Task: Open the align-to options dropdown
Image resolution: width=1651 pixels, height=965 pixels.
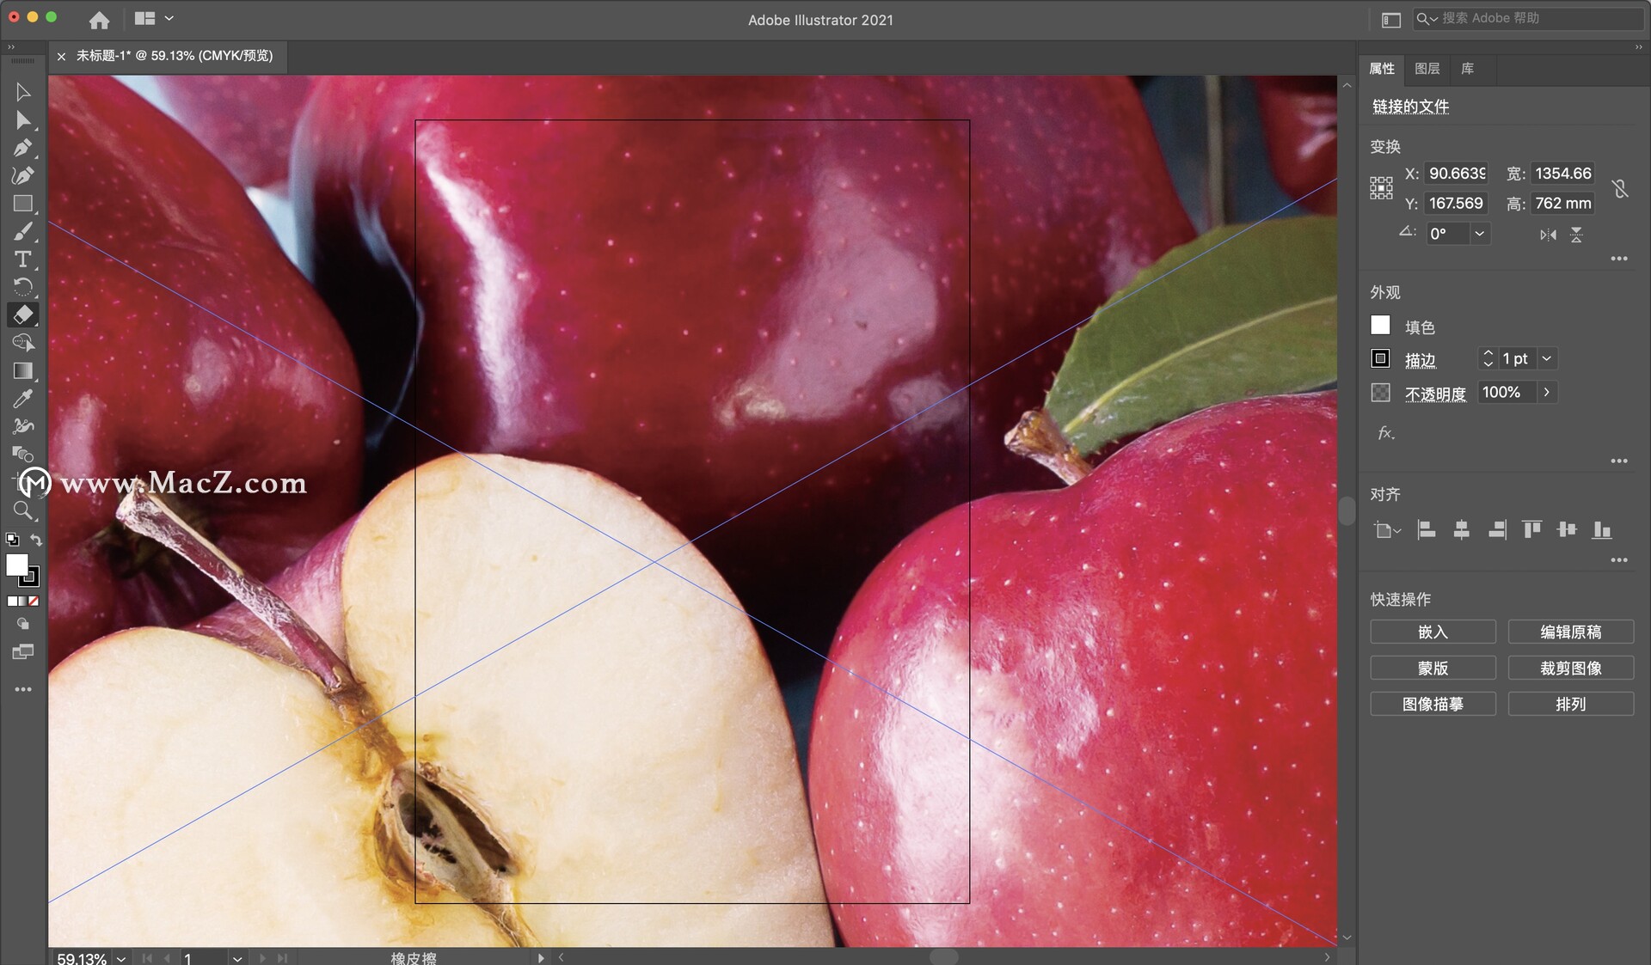Action: click(x=1387, y=530)
